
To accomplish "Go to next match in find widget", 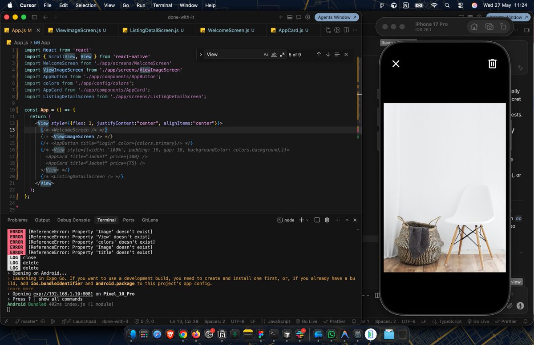I will coord(328,54).
